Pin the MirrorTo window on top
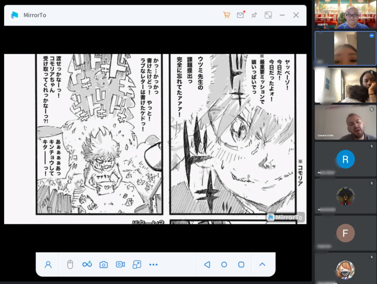The width and height of the screenshot is (377, 284). coord(254,15)
